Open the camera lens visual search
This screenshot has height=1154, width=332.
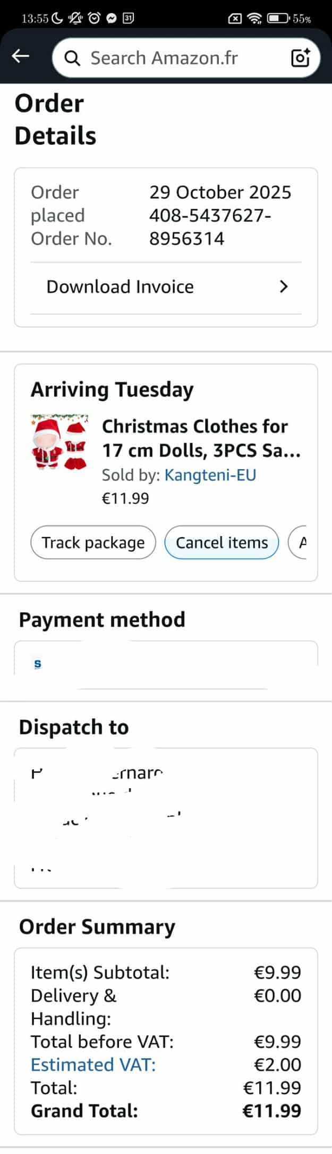click(x=301, y=58)
